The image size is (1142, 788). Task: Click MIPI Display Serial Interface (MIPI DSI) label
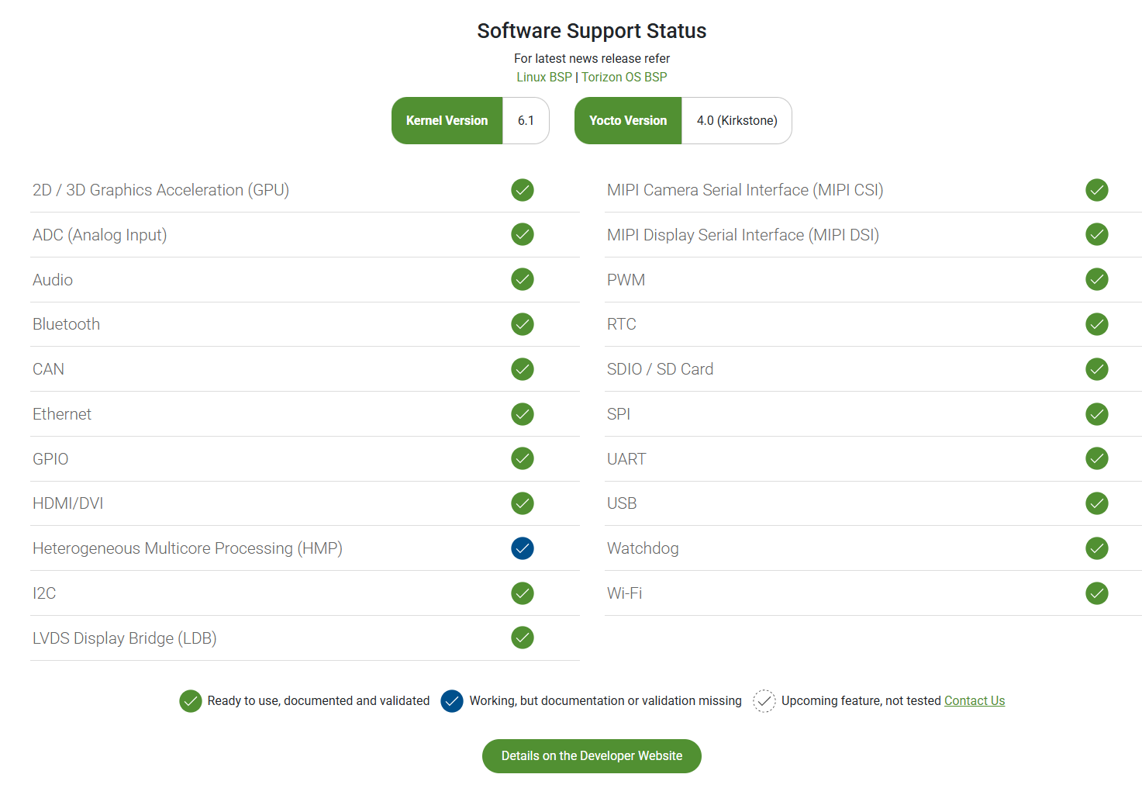[x=743, y=235]
